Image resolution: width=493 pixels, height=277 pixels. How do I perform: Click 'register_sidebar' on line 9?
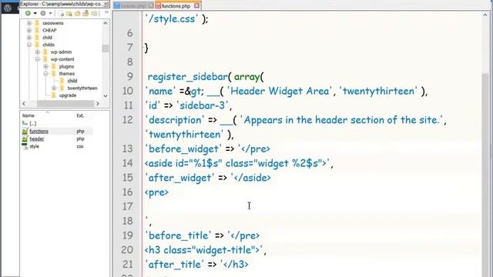pos(187,77)
